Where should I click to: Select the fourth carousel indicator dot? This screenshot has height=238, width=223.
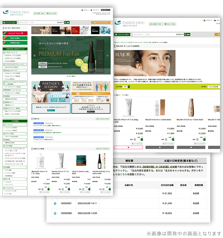click(73, 76)
